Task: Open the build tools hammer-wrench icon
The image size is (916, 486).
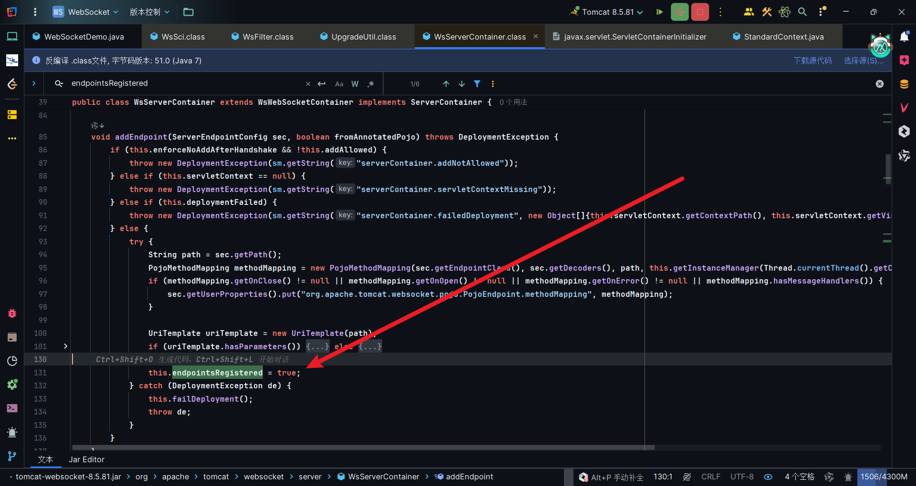Action: pyautogui.click(x=767, y=12)
